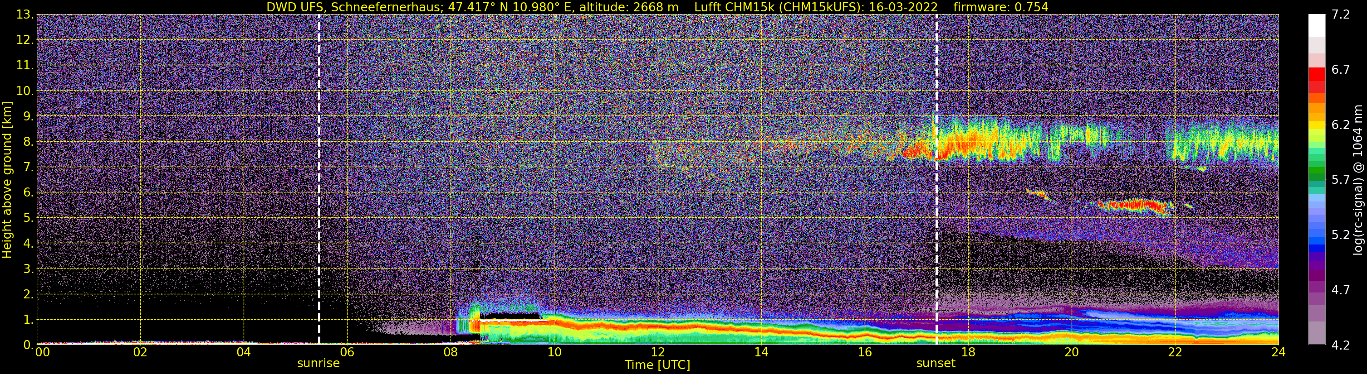This screenshot has width=1367, height=374.
Task: Click the red segment of the colorbar
Action: pyautogui.click(x=1317, y=74)
